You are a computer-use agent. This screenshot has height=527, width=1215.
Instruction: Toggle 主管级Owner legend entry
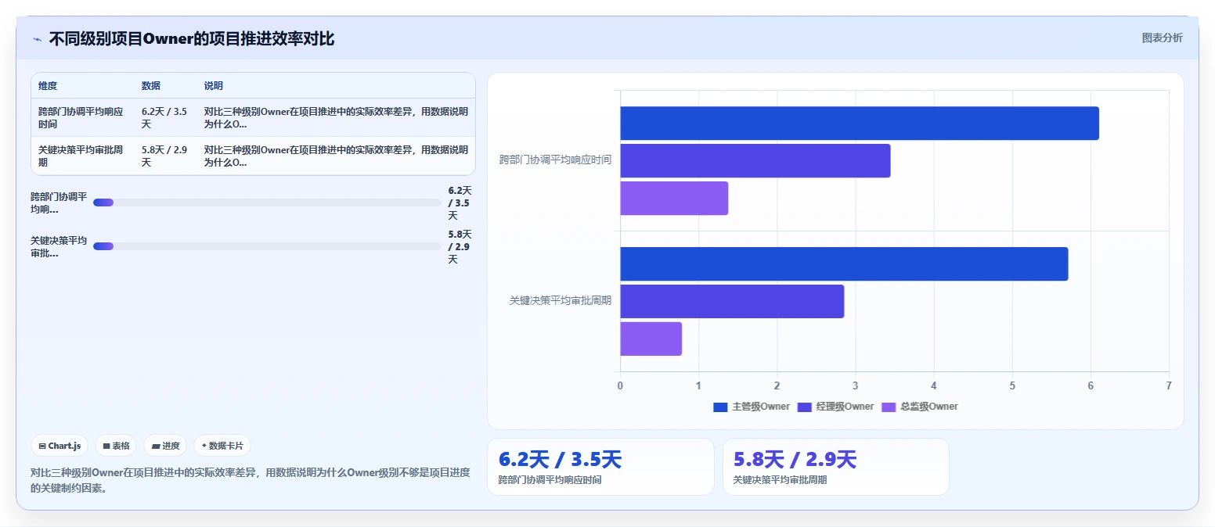pos(752,407)
